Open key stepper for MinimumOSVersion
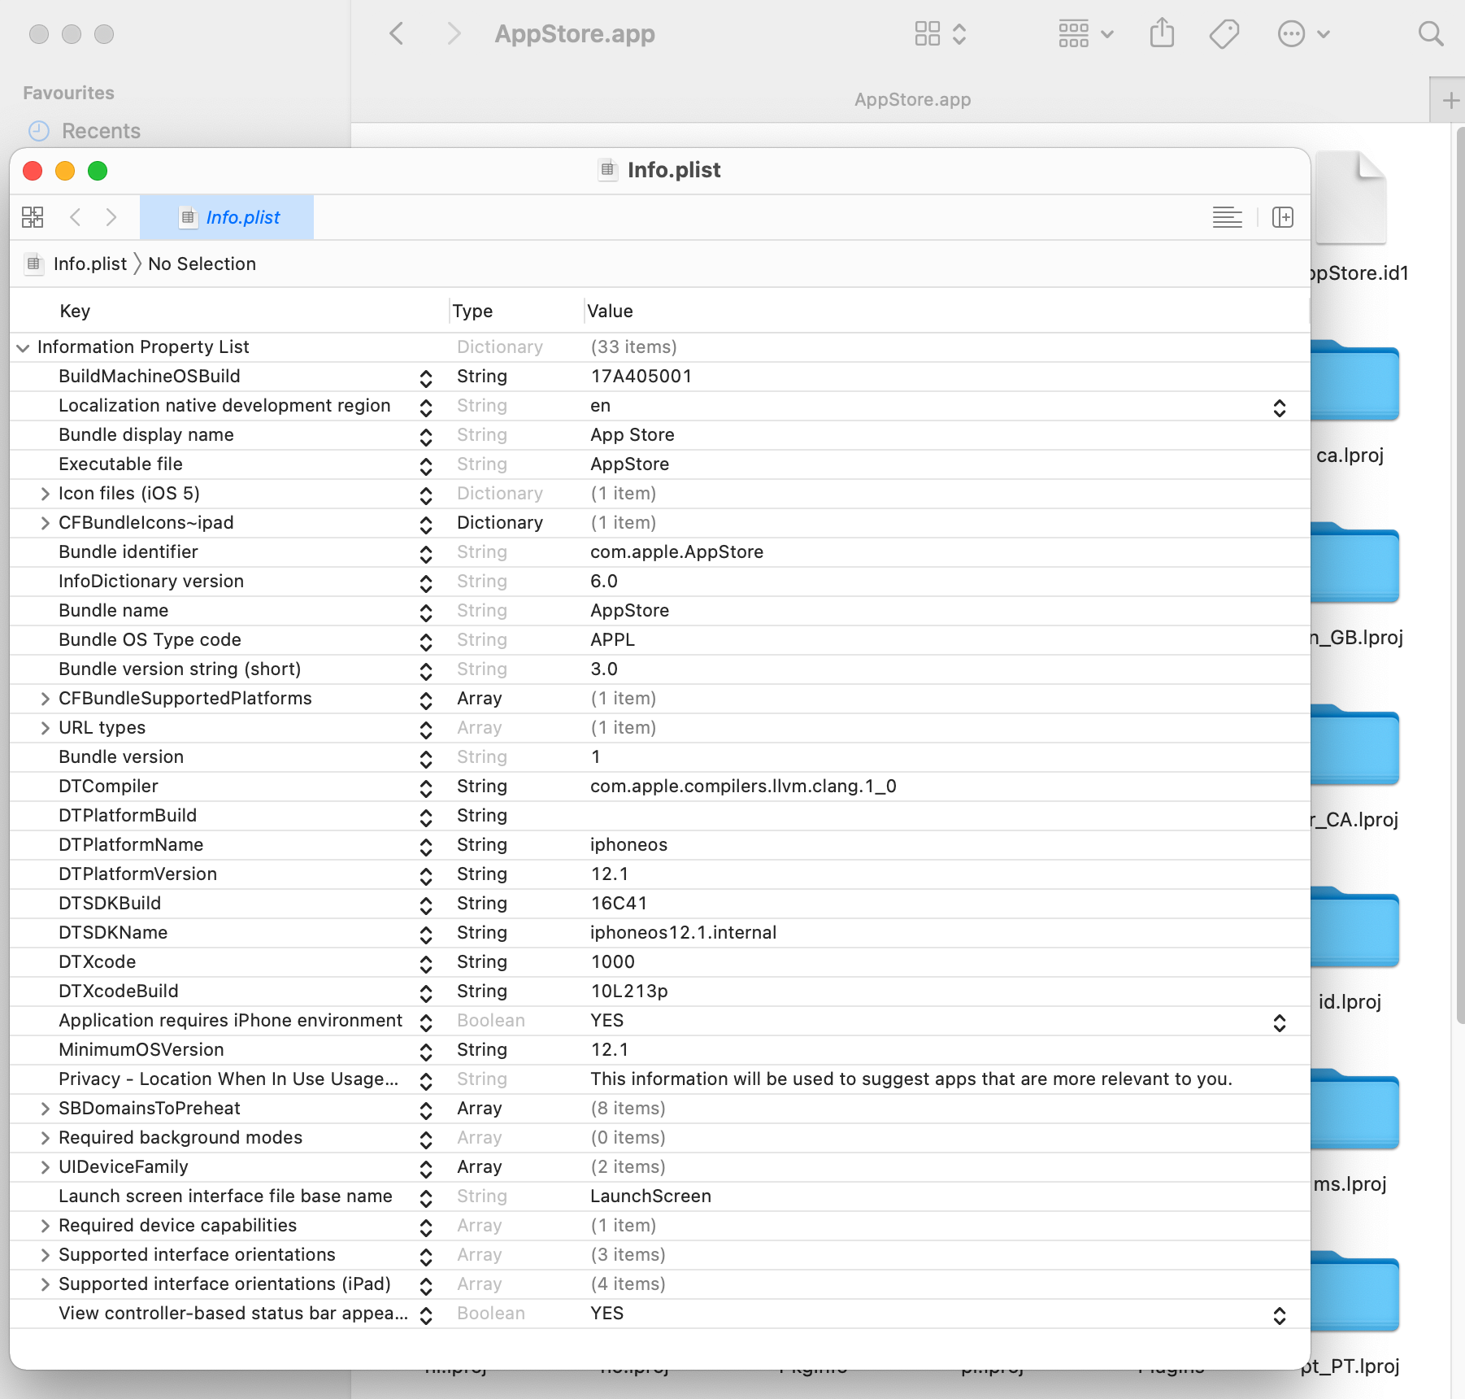 coord(426,1052)
